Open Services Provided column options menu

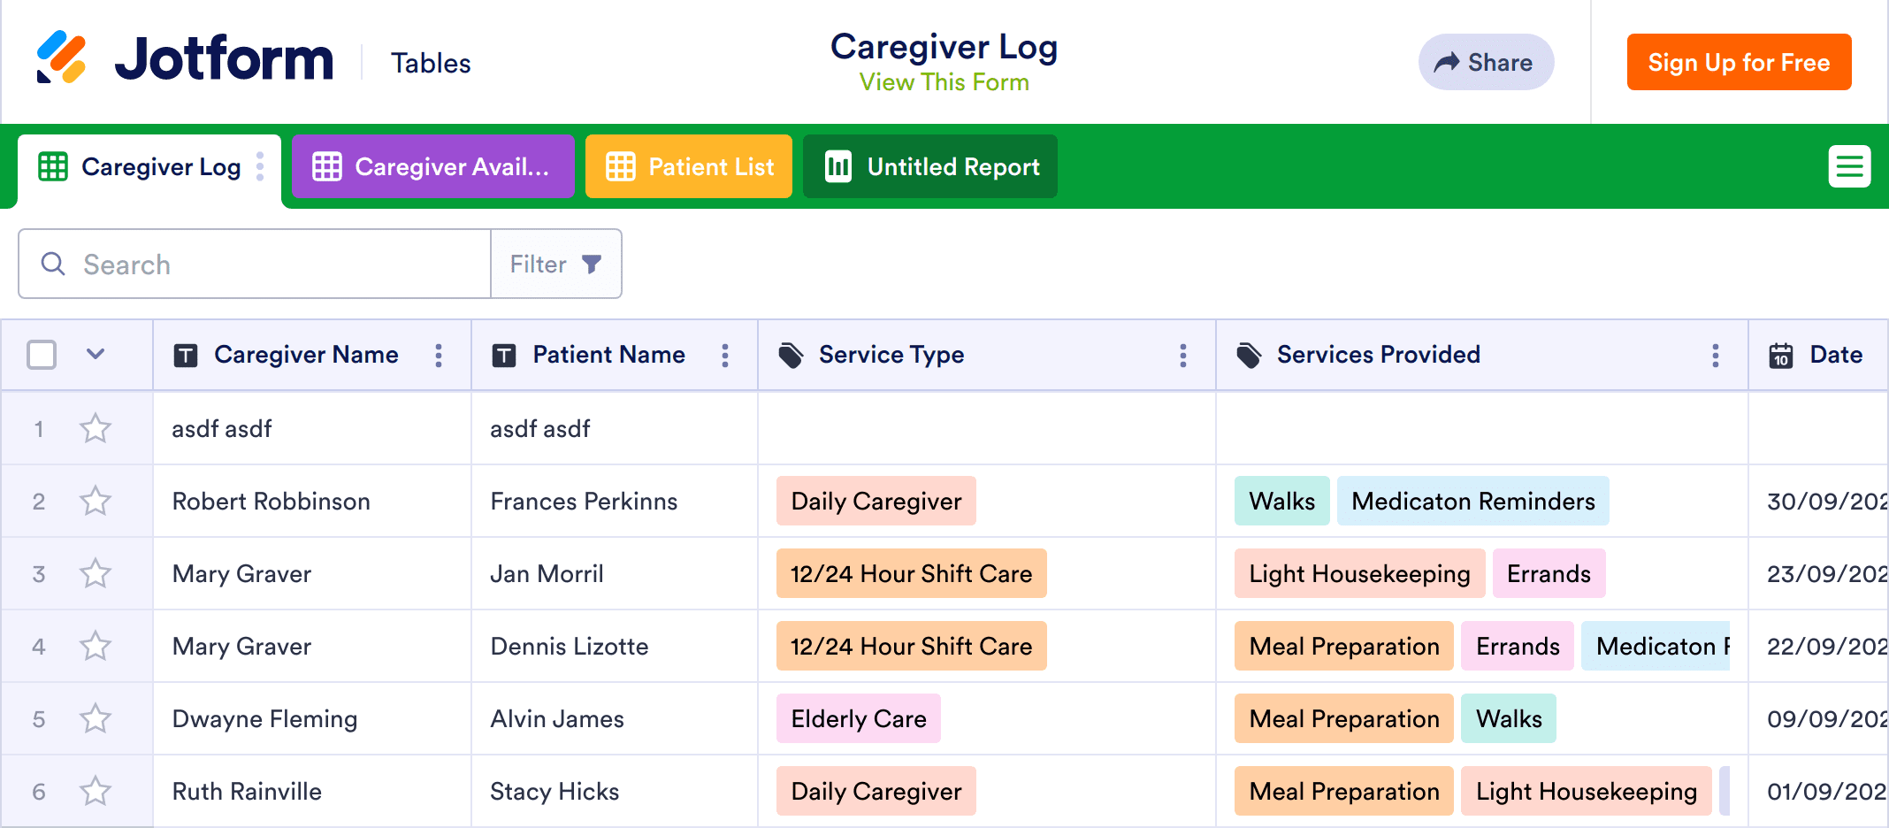1716,356
